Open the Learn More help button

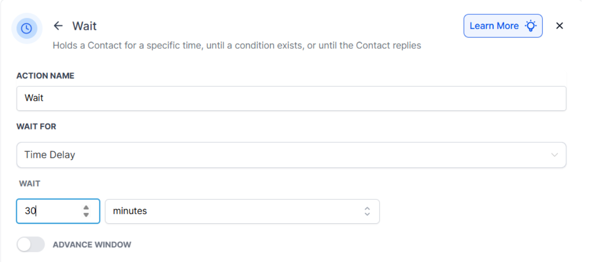pyautogui.click(x=503, y=26)
